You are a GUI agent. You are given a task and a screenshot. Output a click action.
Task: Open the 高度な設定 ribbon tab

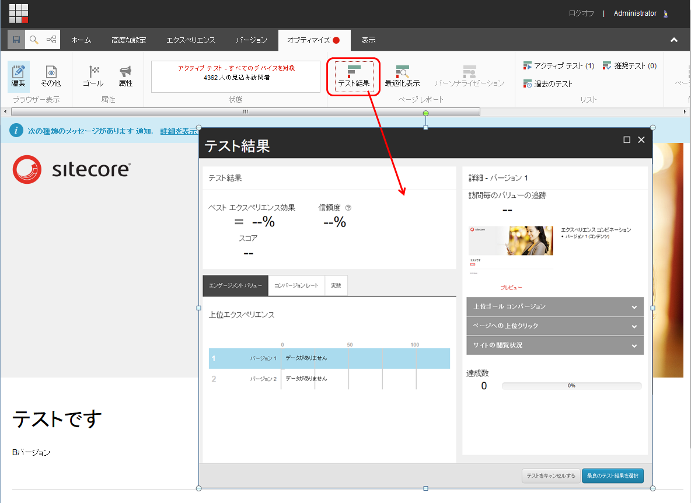click(128, 40)
